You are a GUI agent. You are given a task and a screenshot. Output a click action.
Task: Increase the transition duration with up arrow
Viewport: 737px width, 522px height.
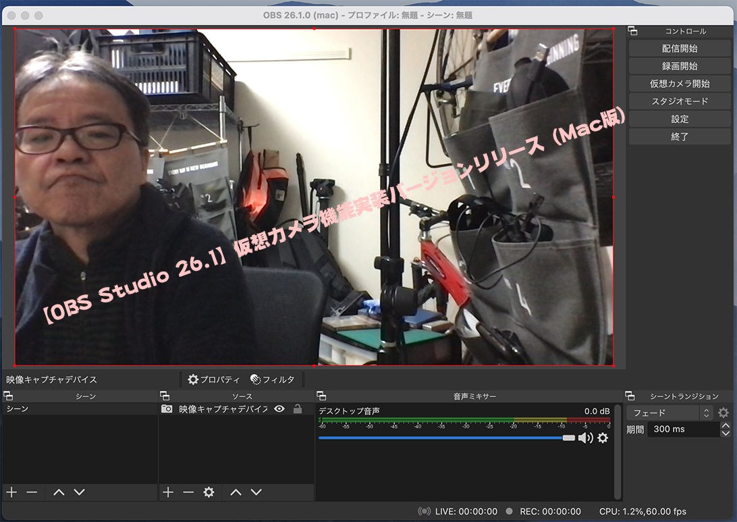(x=726, y=425)
